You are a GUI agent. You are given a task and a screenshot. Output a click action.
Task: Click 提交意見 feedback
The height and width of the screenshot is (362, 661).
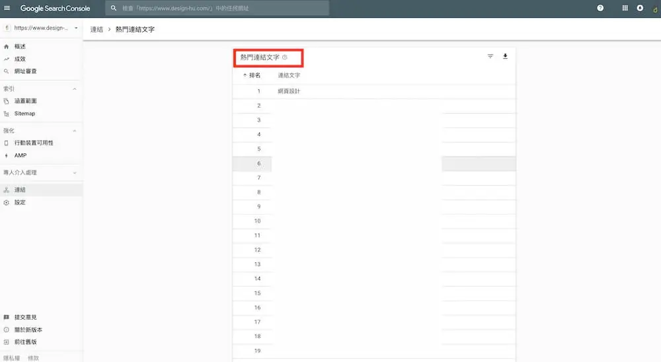[x=25, y=317]
